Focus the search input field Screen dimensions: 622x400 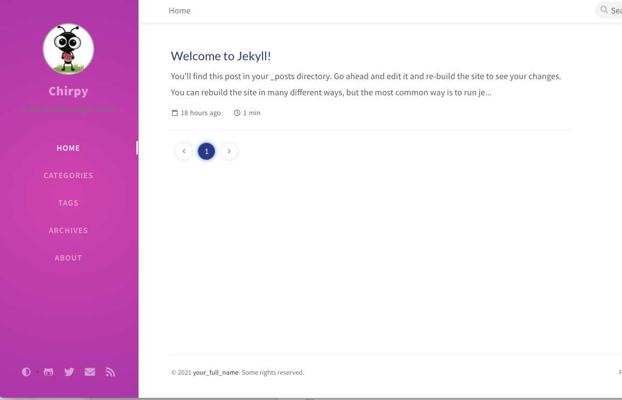[x=616, y=10]
